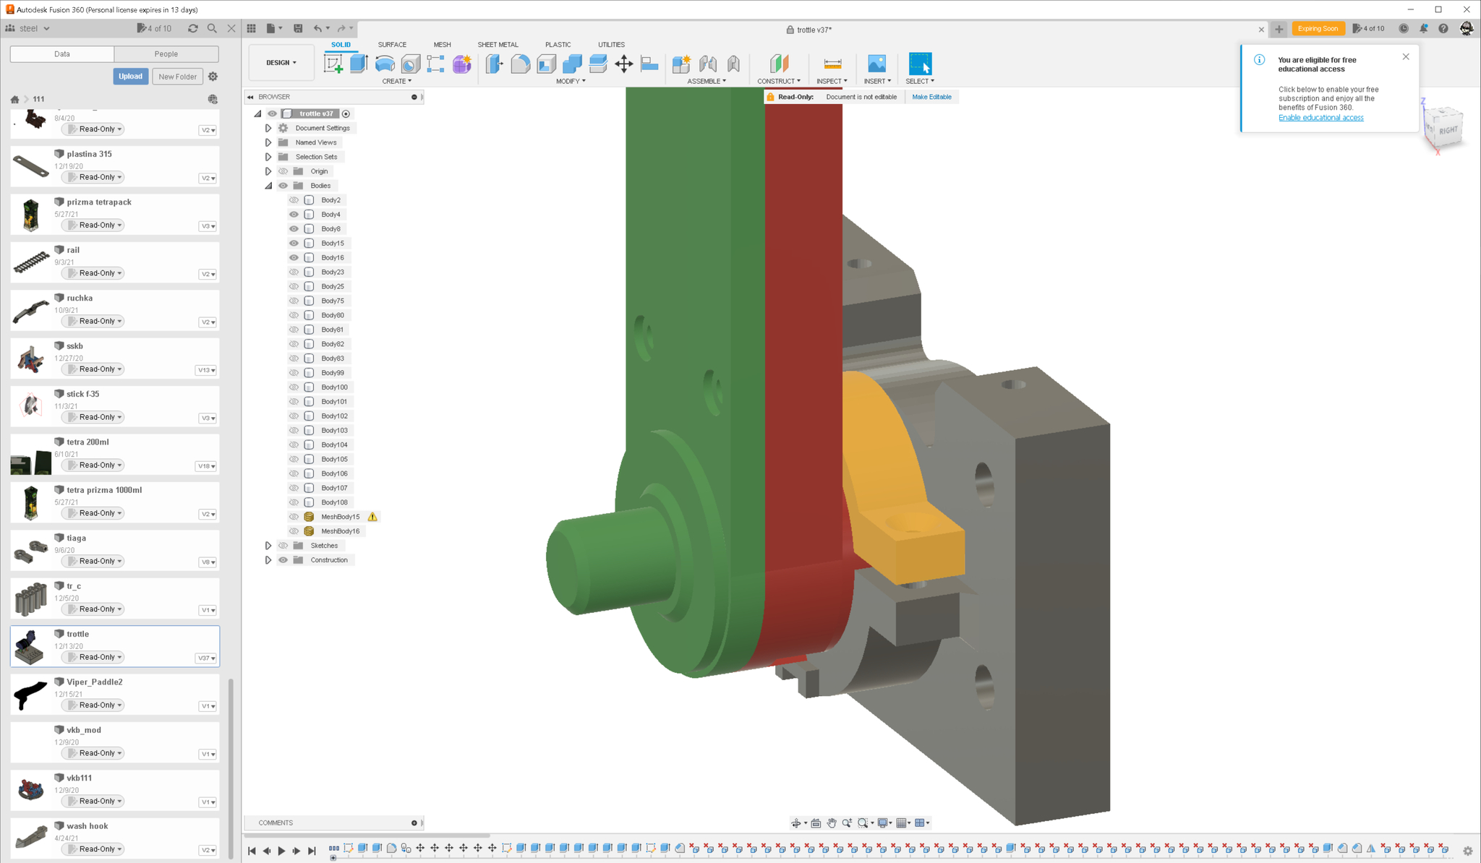Click the Insert image icon
Image resolution: width=1481 pixels, height=863 pixels.
pos(876,64)
